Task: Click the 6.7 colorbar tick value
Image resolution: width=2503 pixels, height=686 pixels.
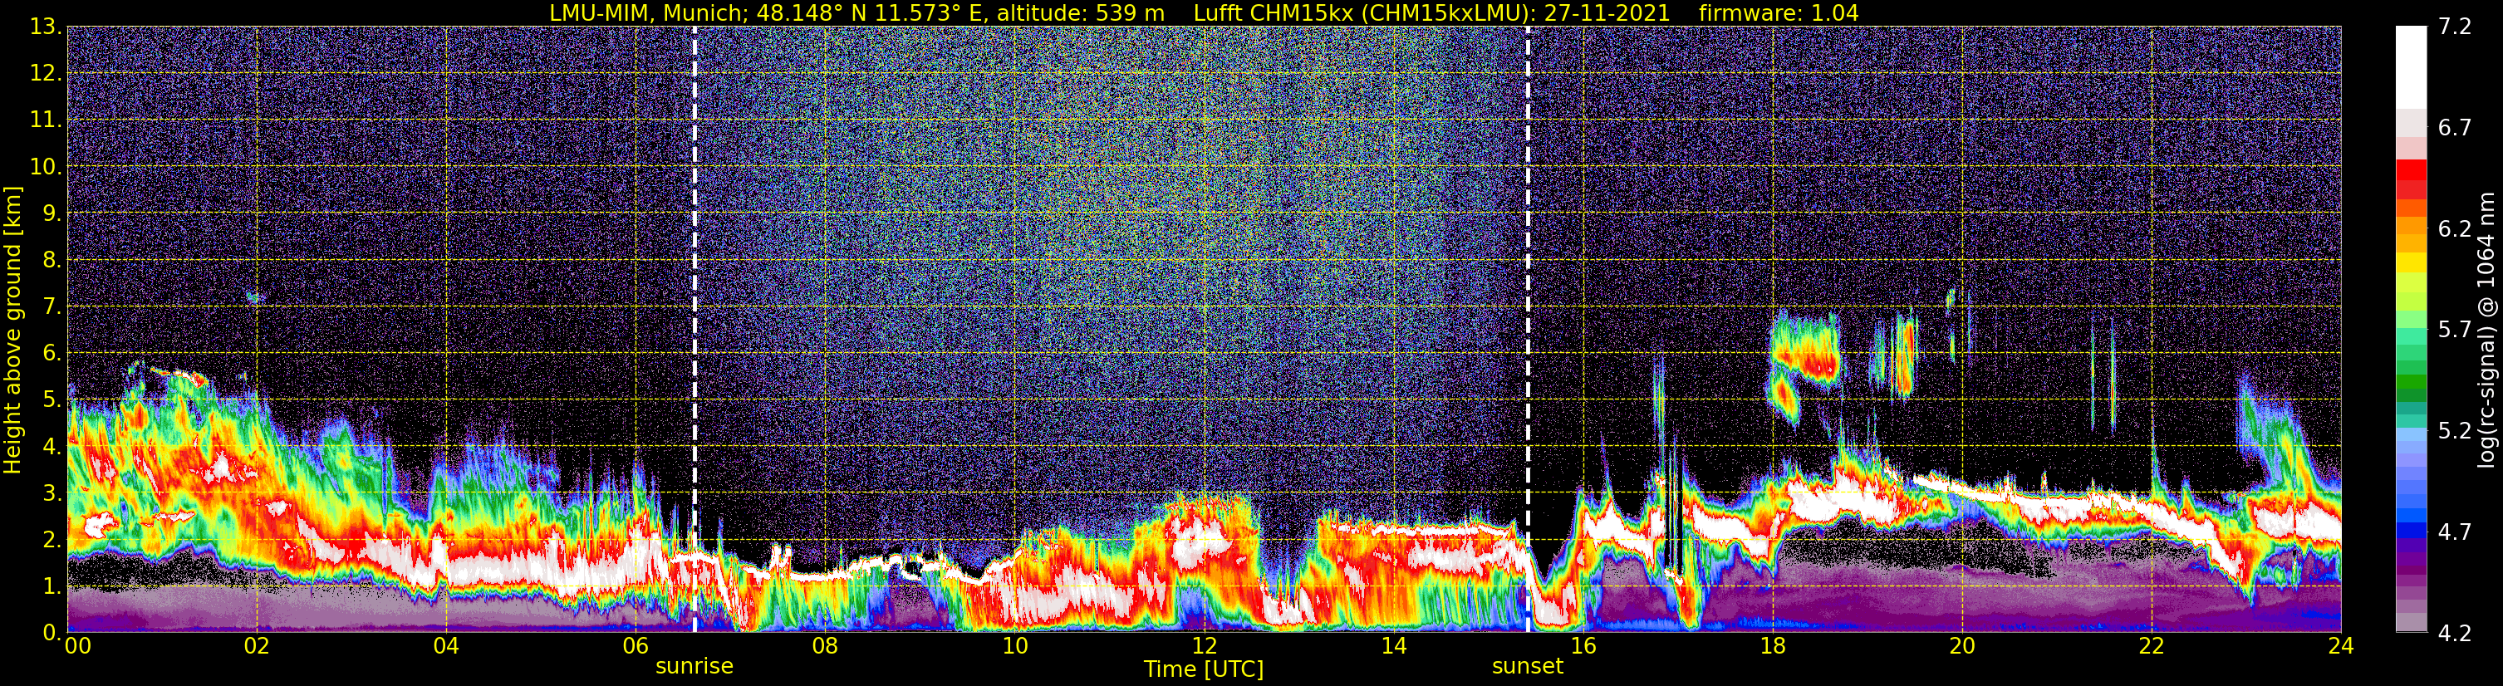Action: (x=2456, y=128)
